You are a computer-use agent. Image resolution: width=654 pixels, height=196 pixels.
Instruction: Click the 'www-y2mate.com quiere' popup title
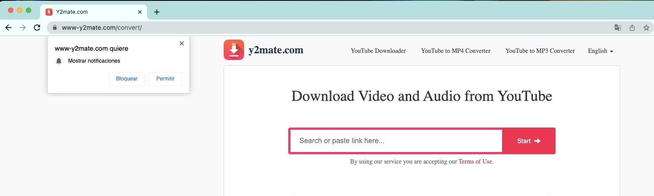(x=91, y=48)
